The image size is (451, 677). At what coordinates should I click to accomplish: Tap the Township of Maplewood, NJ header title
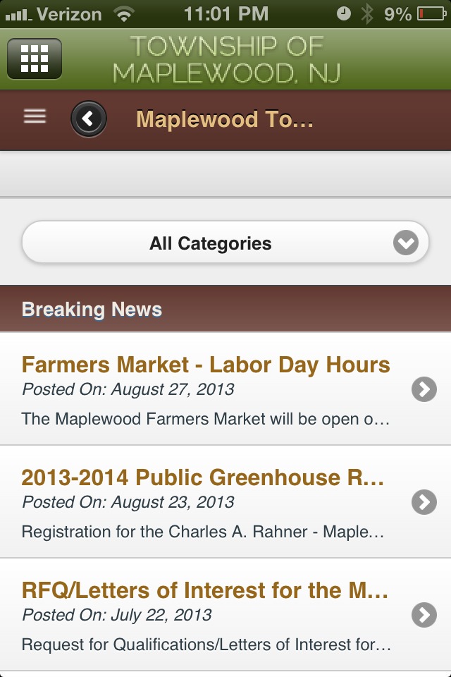coord(226,59)
